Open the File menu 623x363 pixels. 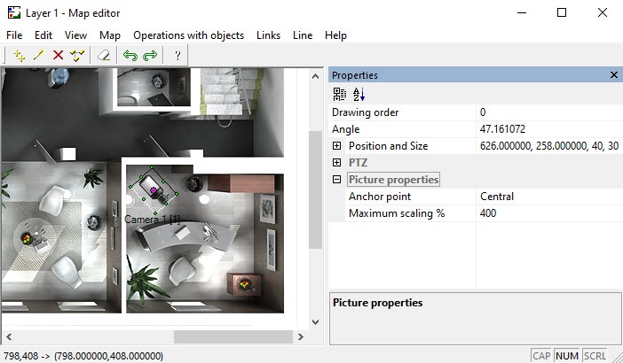pos(14,35)
